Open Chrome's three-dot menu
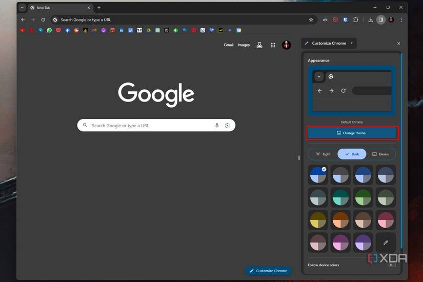This screenshot has height=282, width=423. point(401,20)
